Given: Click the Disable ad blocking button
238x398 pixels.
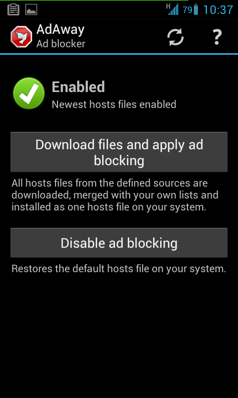Looking at the screenshot, I should [119, 243].
